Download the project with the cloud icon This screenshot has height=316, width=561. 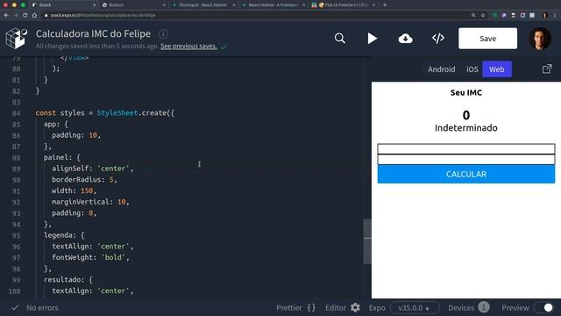click(405, 39)
